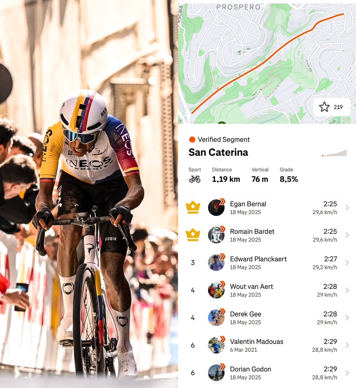Screen dimensions: 356x388
Task: Click the crown icon beside Romain Bardet
Action: pyautogui.click(x=193, y=235)
